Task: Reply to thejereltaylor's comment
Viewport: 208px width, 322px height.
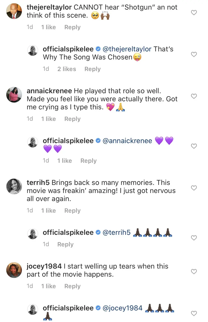Action: pyautogui.click(x=72, y=27)
